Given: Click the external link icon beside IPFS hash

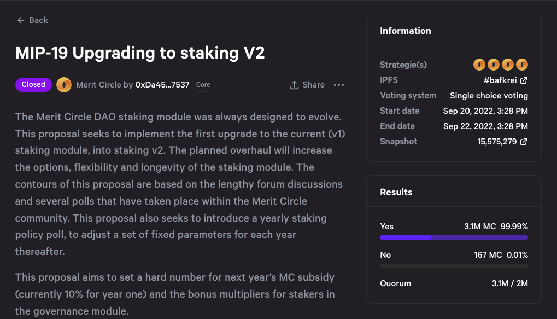Looking at the screenshot, I should point(524,80).
